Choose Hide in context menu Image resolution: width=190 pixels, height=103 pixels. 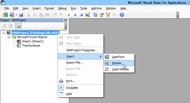80,94
